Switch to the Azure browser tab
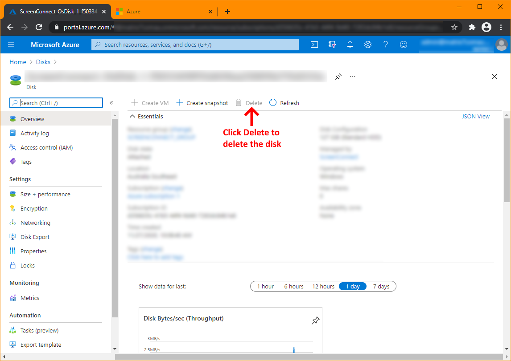Viewport: 511px width, 361px height. (x=165, y=12)
